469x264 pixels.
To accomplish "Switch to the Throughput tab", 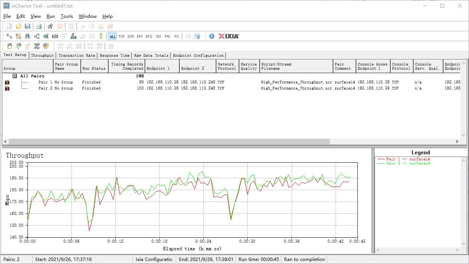I will 42,56.
